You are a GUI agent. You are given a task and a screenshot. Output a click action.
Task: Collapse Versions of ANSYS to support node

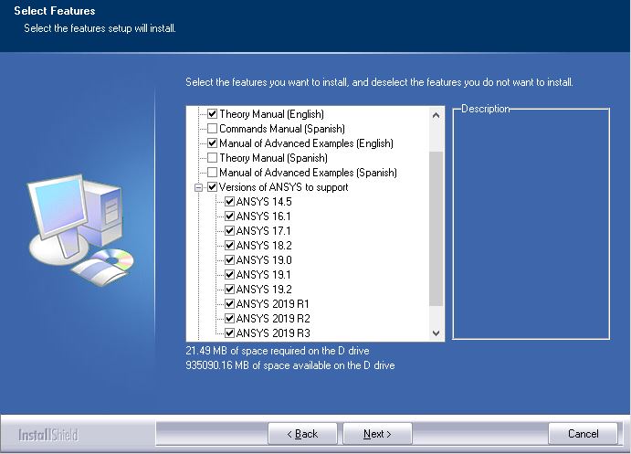196,187
